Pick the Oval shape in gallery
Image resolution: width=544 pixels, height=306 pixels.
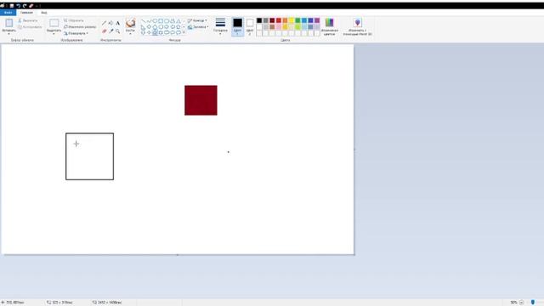[x=155, y=21]
